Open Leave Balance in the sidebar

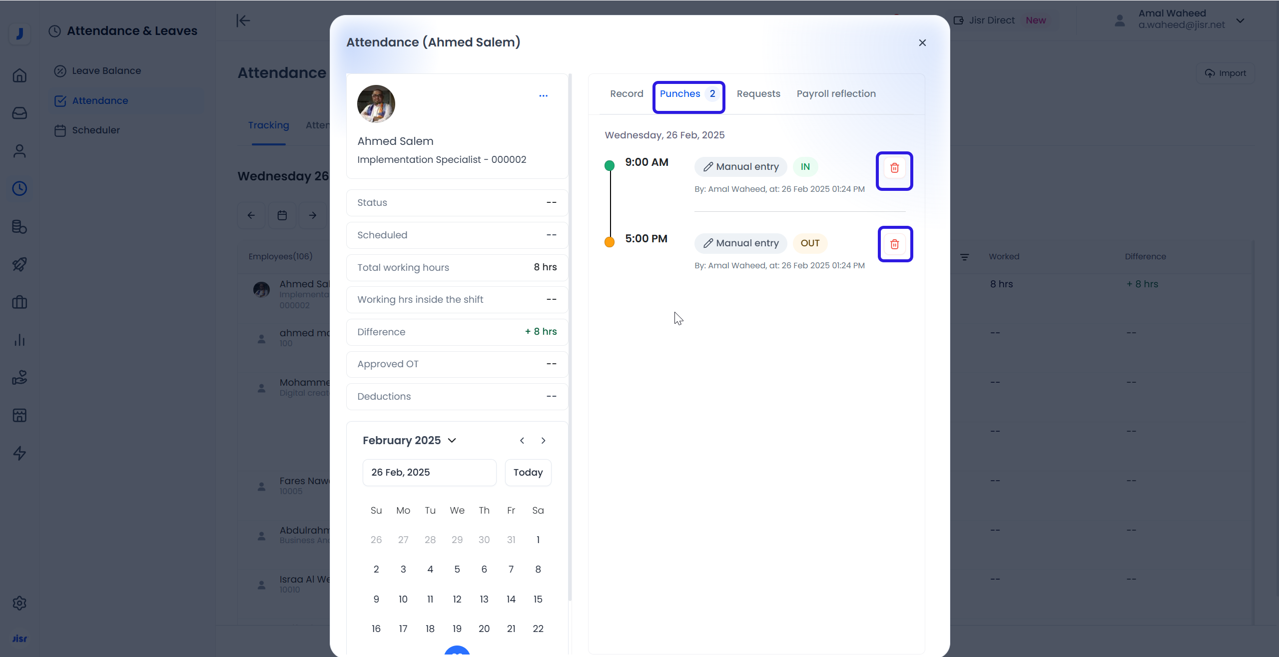106,71
